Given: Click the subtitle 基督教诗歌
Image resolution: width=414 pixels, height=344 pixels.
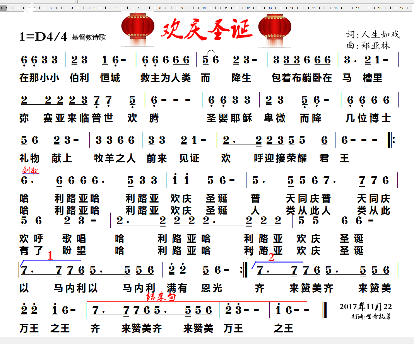Looking at the screenshot, I should click(x=89, y=37).
